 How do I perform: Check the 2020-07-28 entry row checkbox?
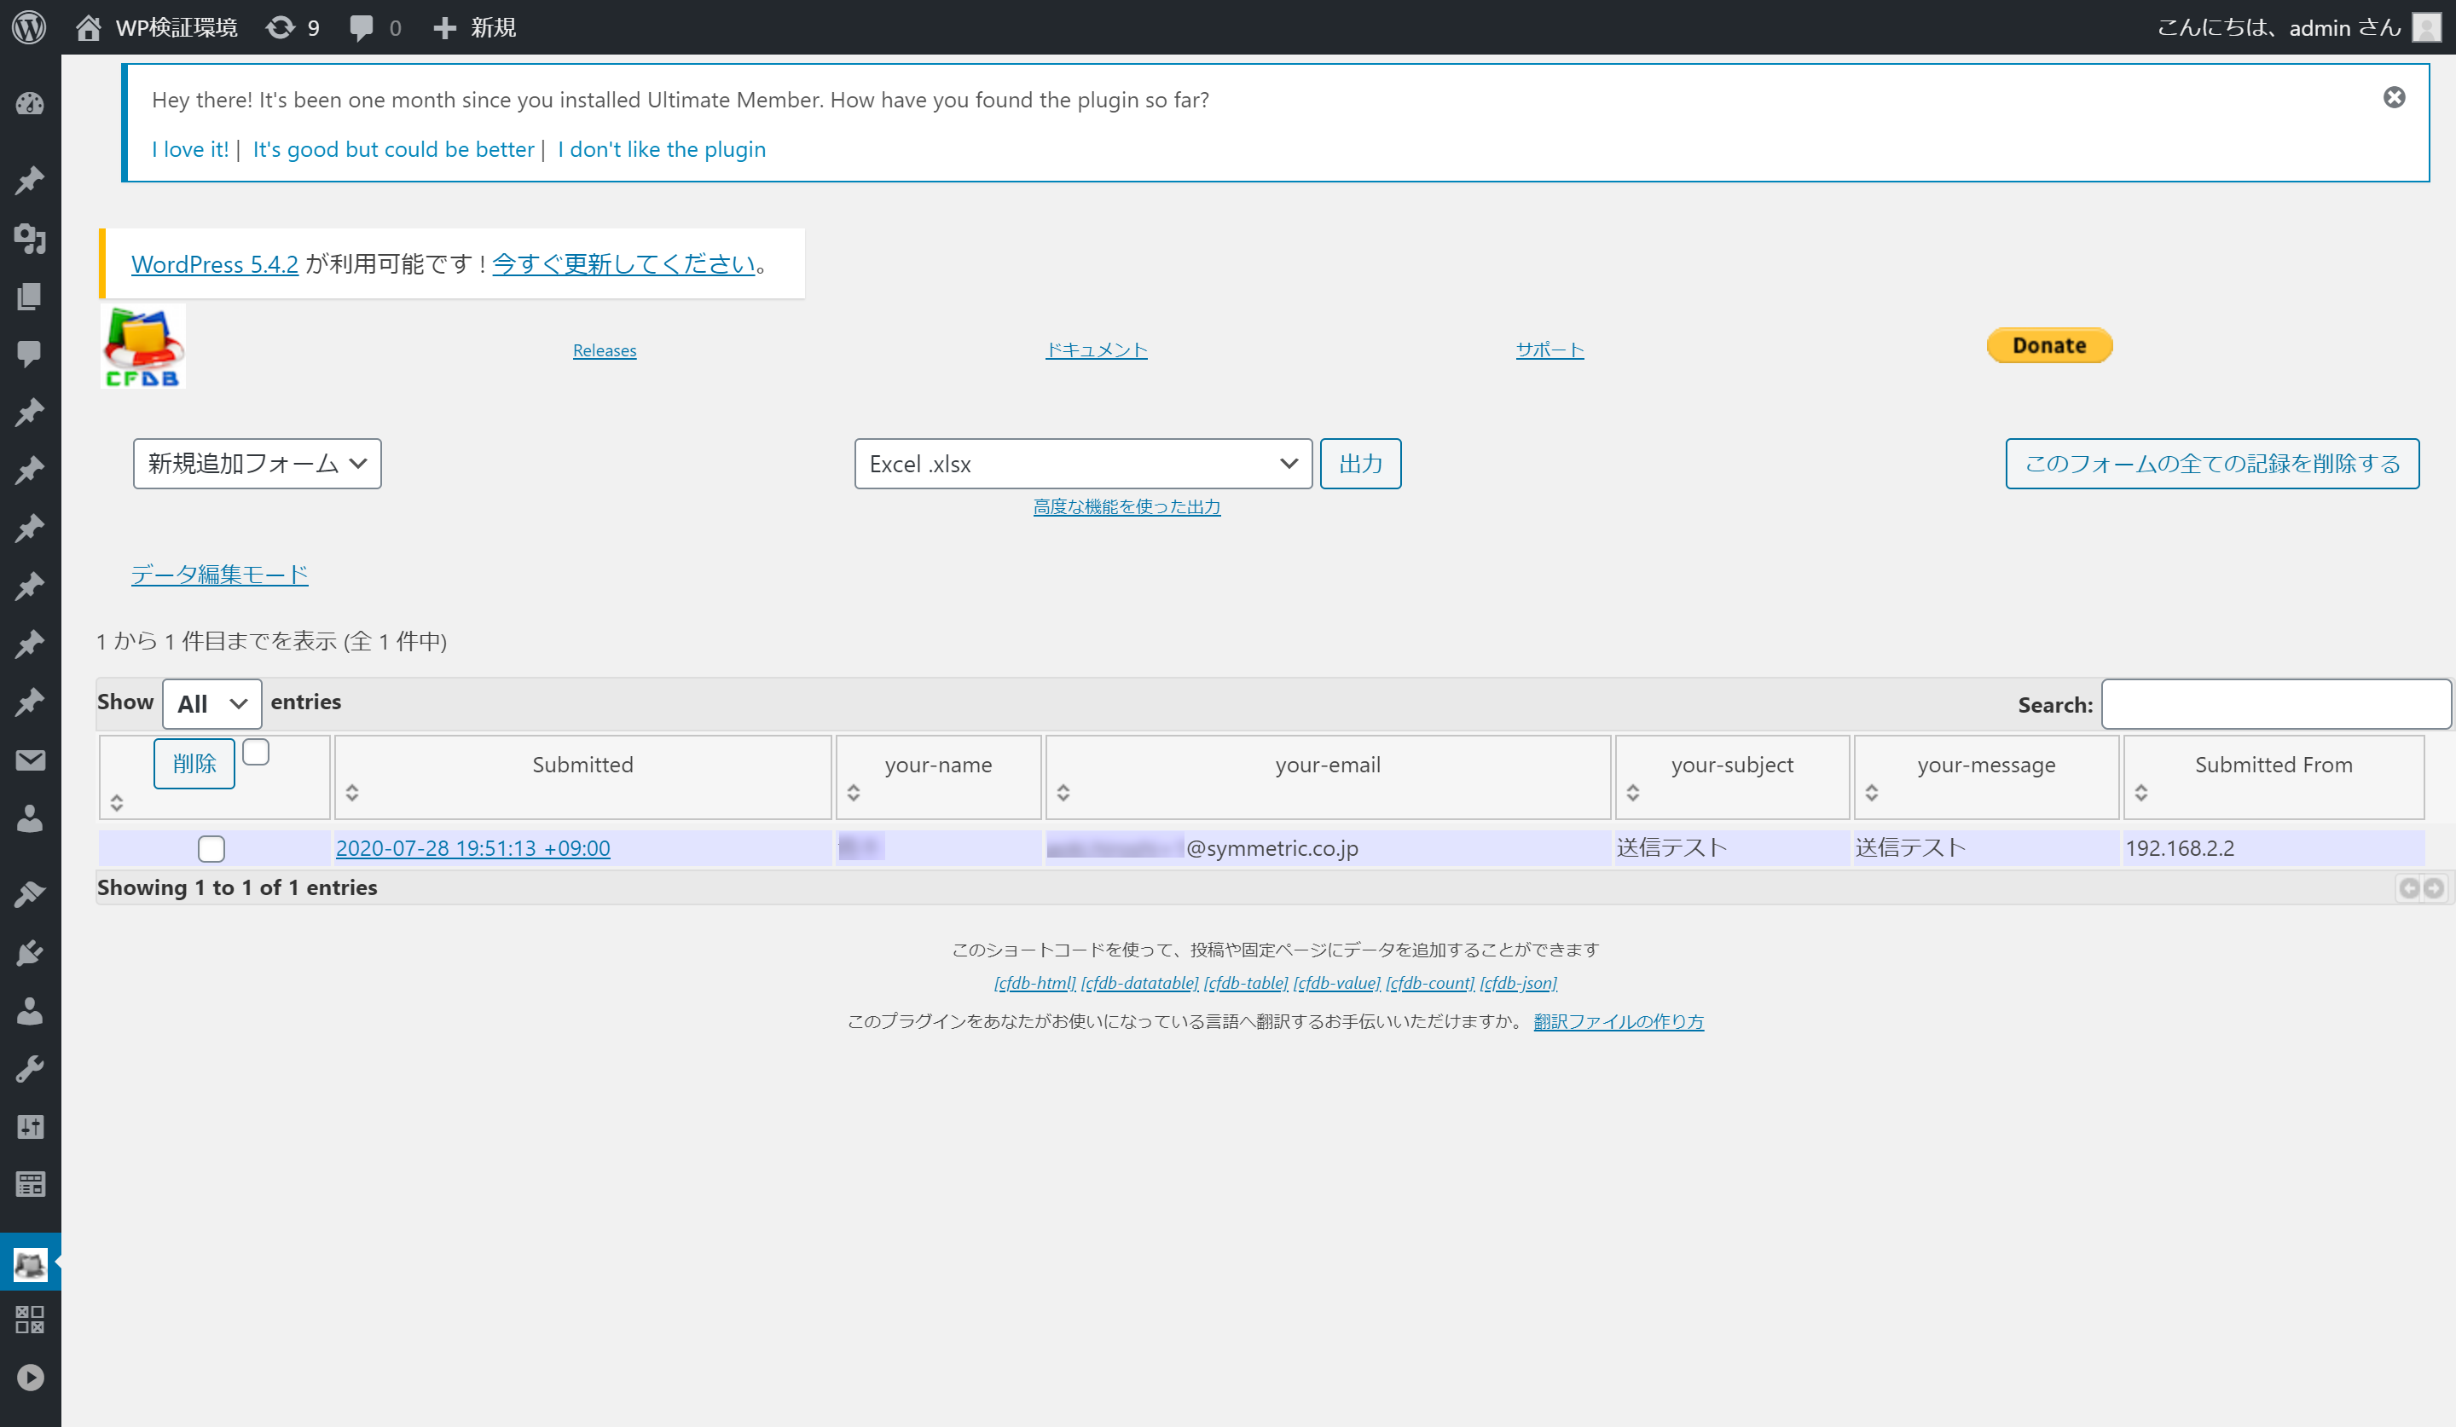[x=211, y=848]
